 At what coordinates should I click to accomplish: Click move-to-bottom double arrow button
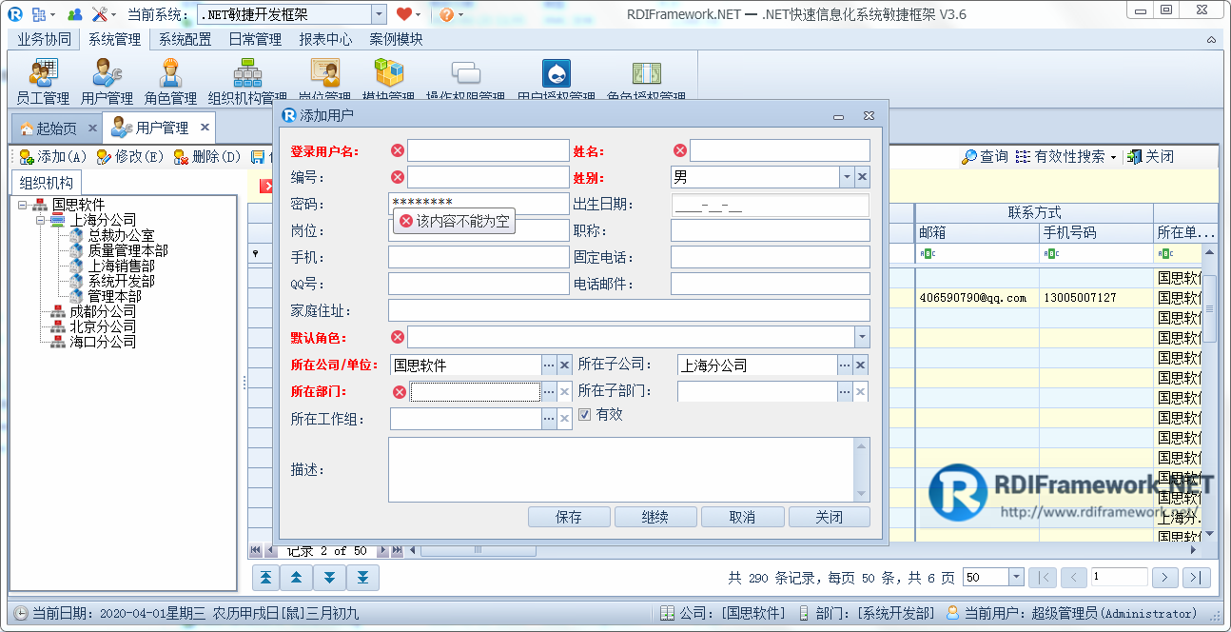(363, 577)
